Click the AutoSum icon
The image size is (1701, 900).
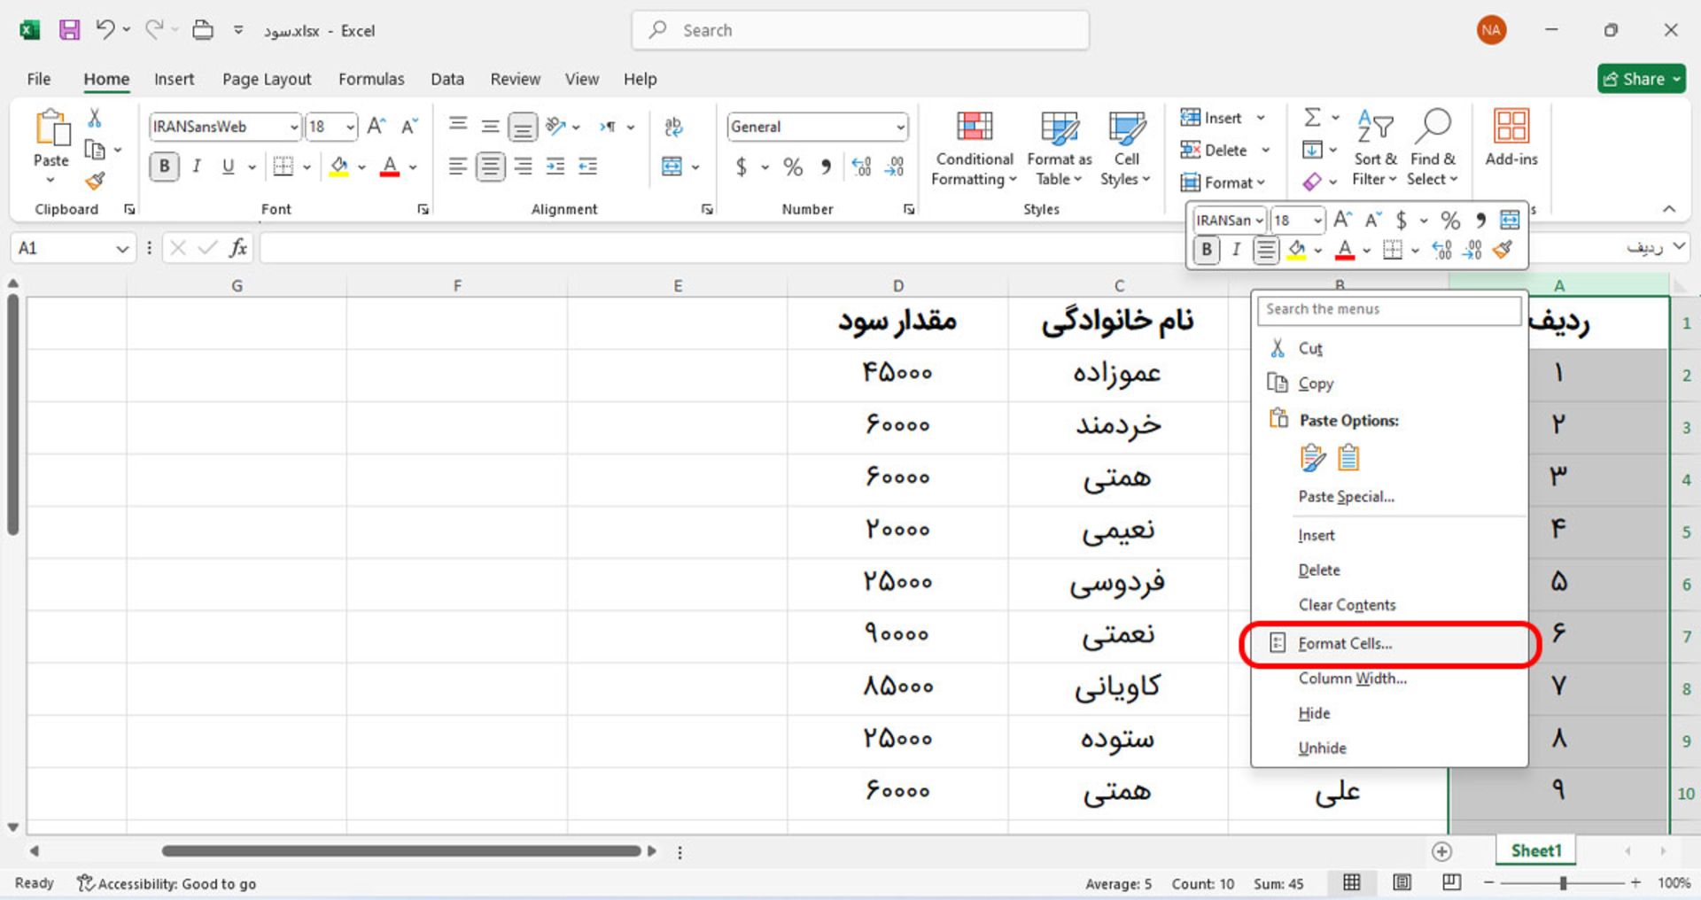click(1314, 116)
